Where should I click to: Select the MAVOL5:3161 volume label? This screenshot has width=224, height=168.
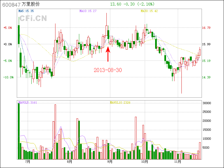(27, 102)
